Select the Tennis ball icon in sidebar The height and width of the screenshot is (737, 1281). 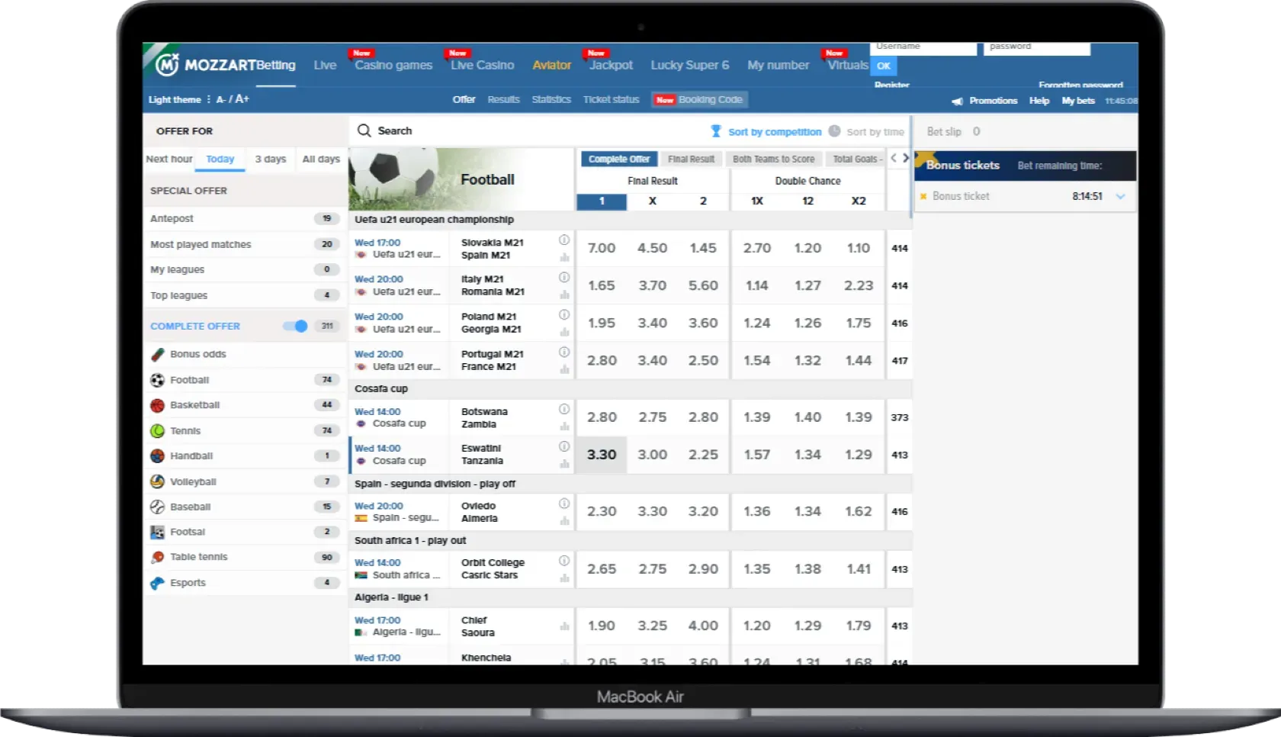157,431
